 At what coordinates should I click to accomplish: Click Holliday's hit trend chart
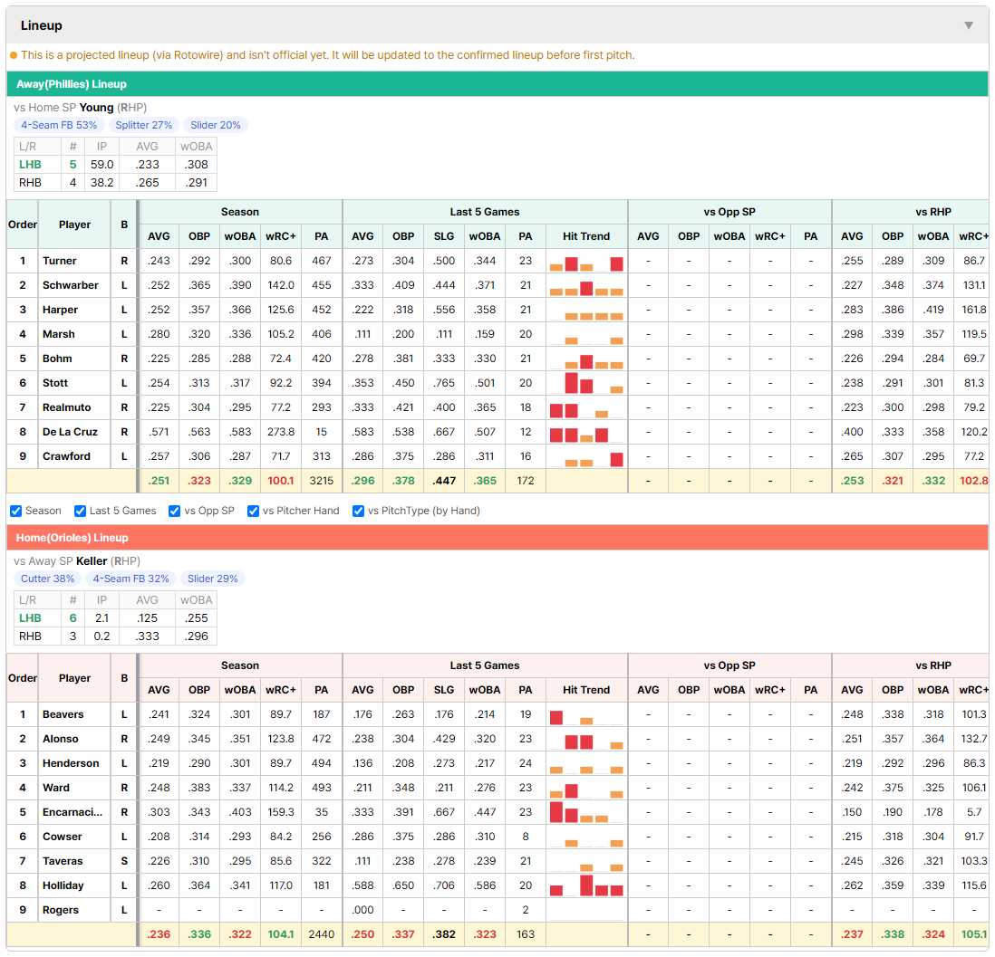586,886
